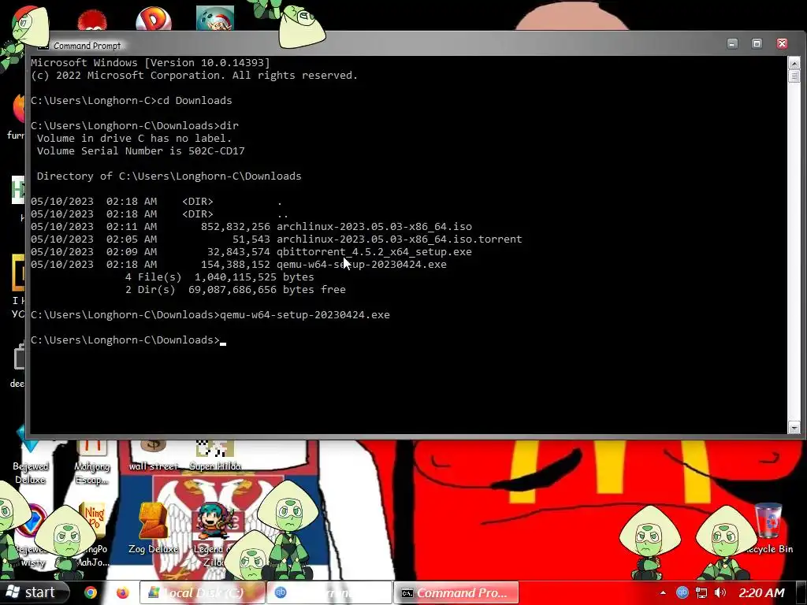
Task: Select the Recycle Bin desktop icon
Action: click(x=769, y=529)
